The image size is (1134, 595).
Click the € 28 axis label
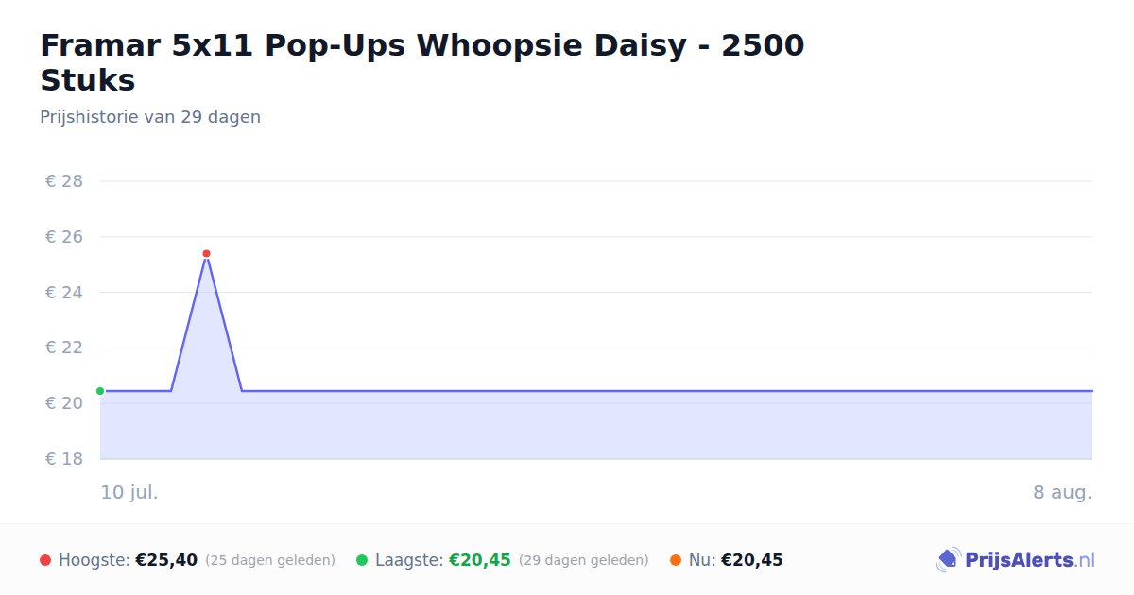[x=64, y=181]
